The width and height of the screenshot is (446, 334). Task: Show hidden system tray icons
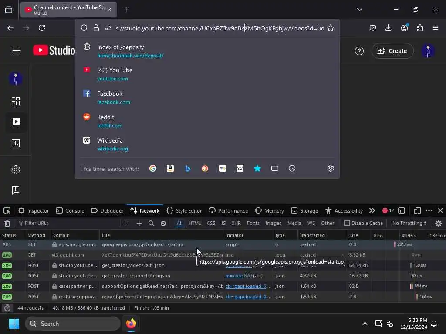click(365, 324)
